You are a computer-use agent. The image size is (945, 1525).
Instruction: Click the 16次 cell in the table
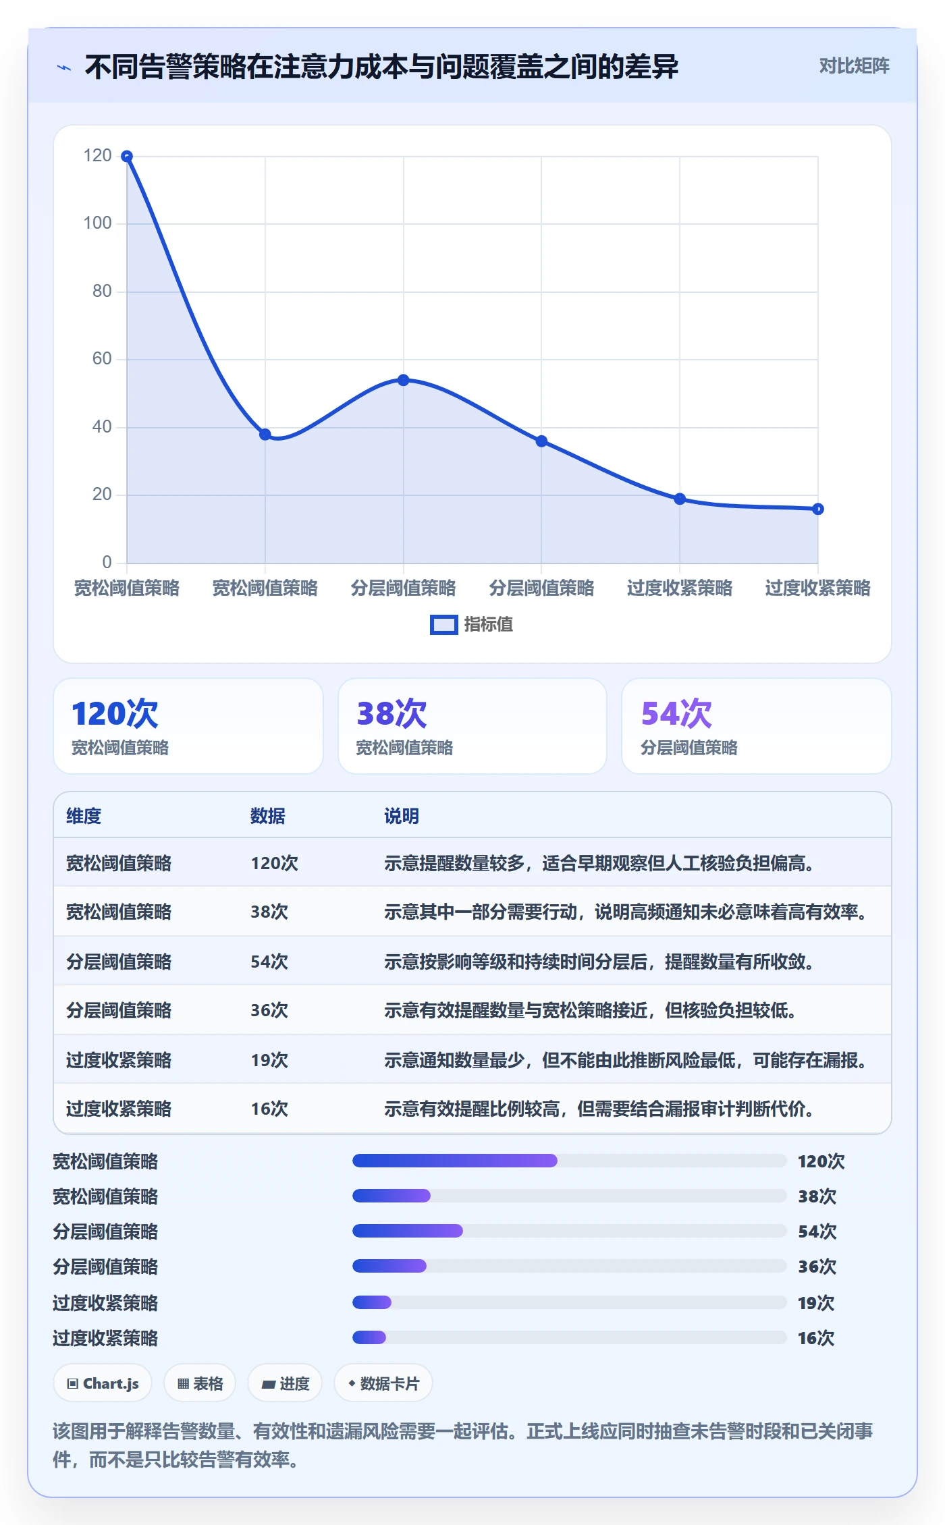(x=269, y=1109)
